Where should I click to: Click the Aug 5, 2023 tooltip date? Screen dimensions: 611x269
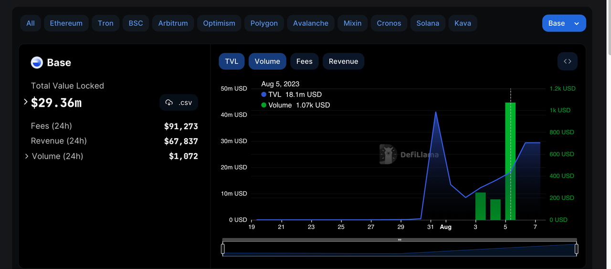pos(280,84)
